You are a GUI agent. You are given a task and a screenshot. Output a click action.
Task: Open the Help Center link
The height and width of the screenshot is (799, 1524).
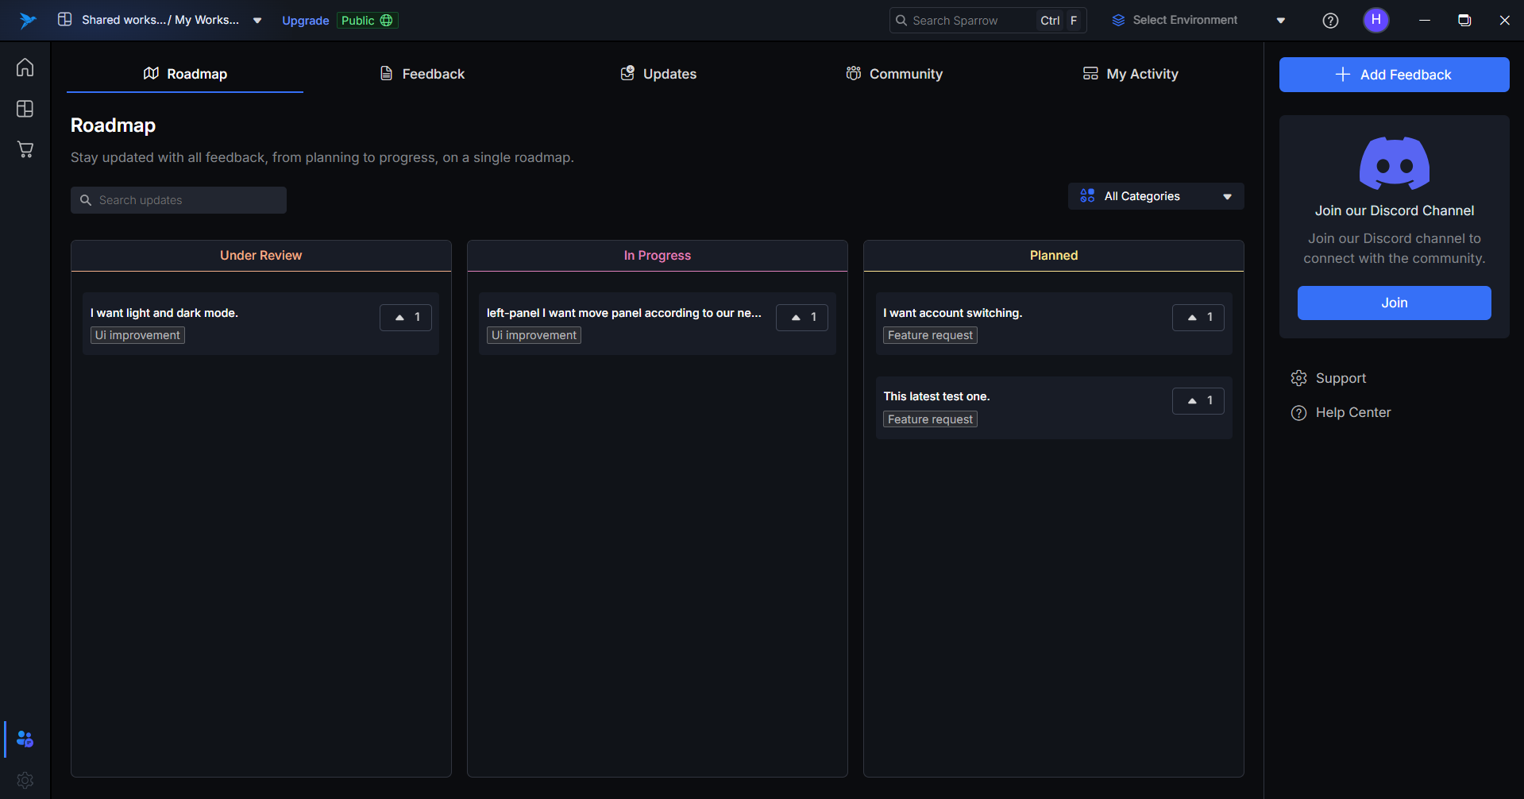pos(1352,412)
